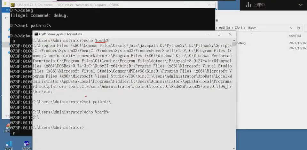
Task: Click the 'set path=c:\' line in DOSBox
Action: coord(31,26)
